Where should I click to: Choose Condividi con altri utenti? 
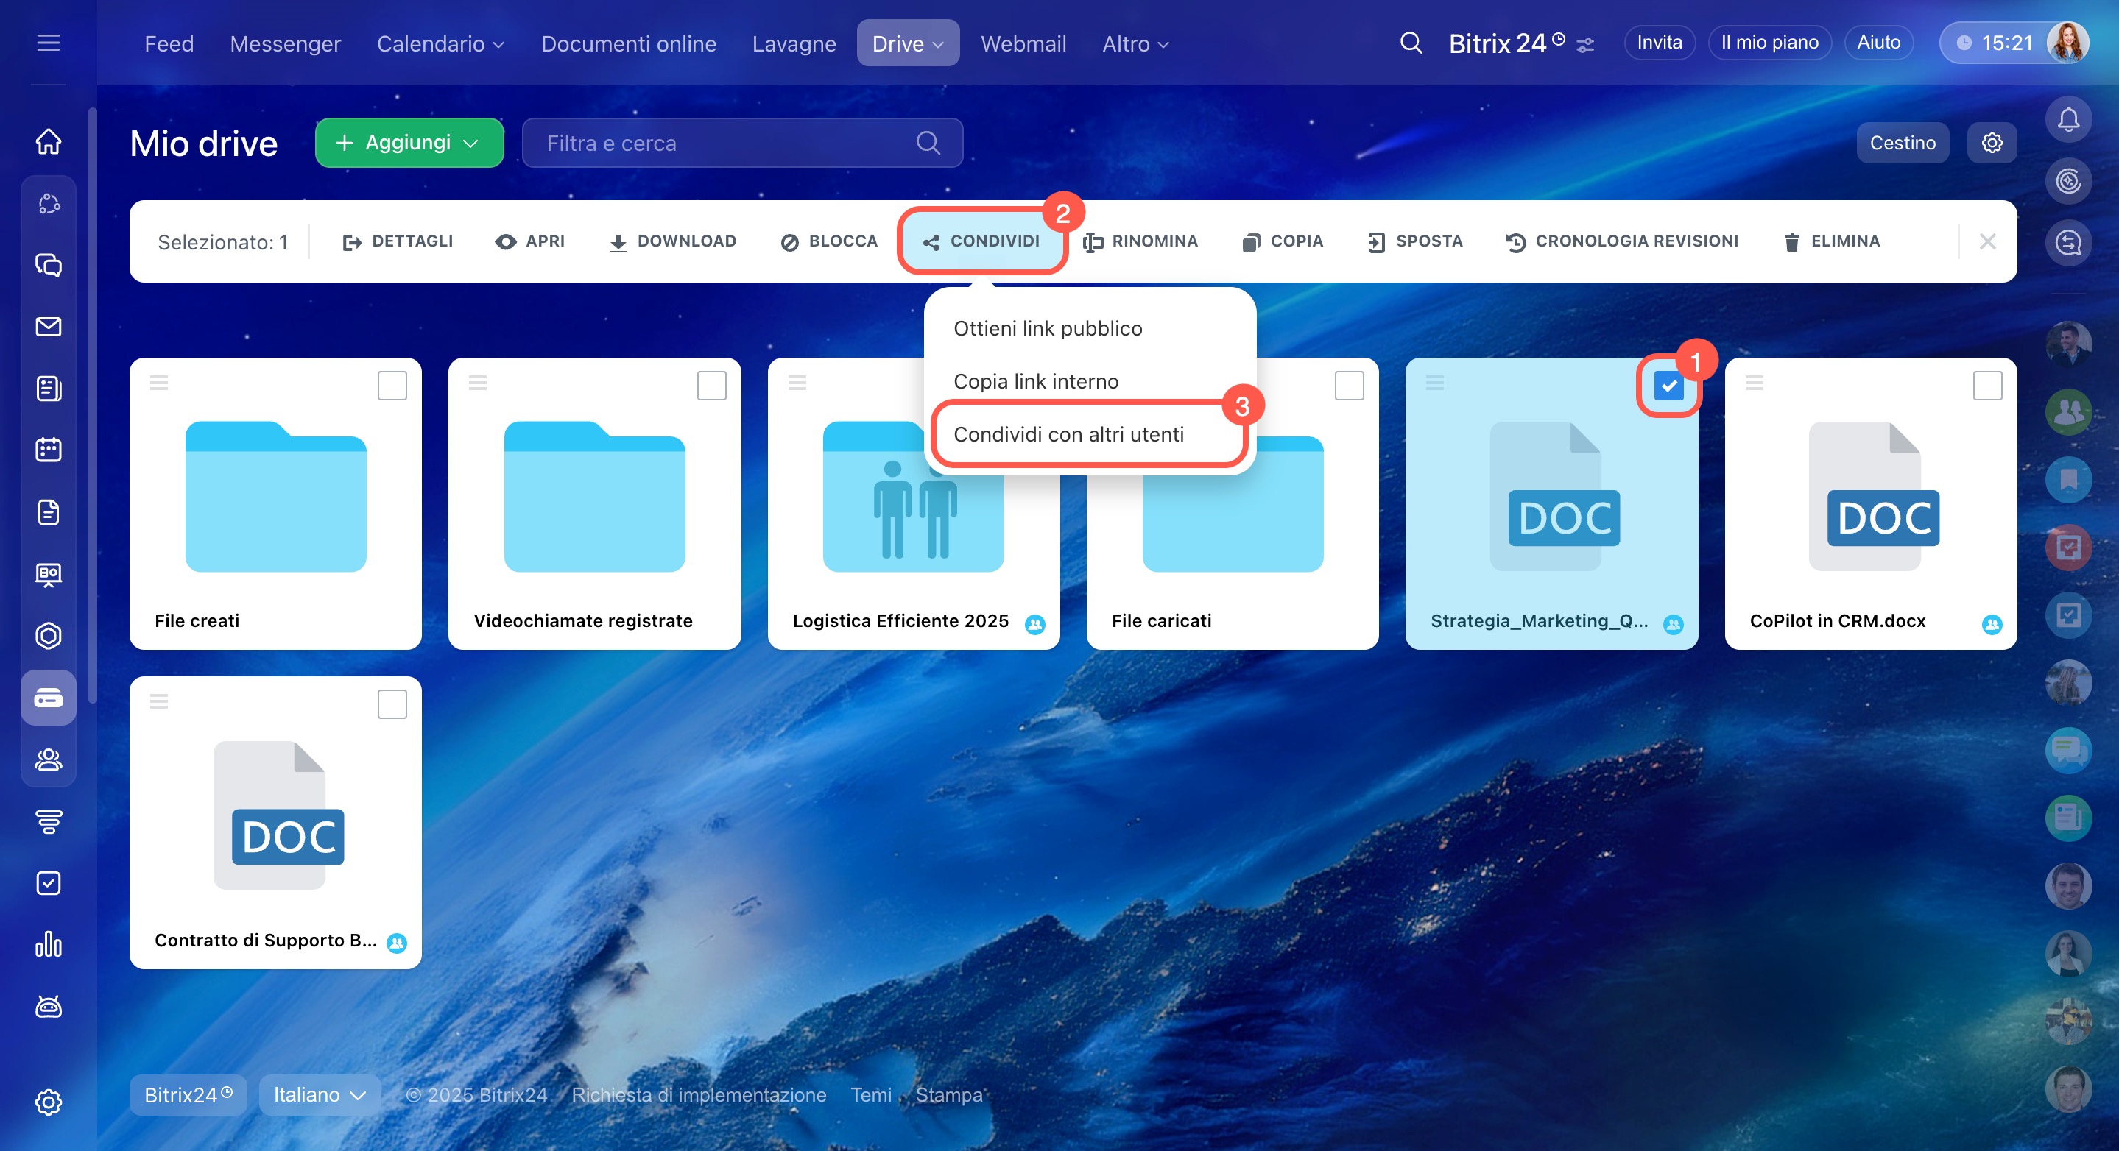pyautogui.click(x=1068, y=434)
